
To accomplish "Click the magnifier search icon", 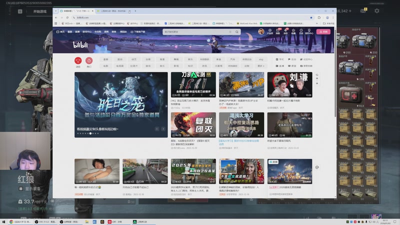I will point(237,32).
